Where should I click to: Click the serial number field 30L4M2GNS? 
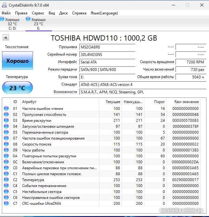pos(107,54)
